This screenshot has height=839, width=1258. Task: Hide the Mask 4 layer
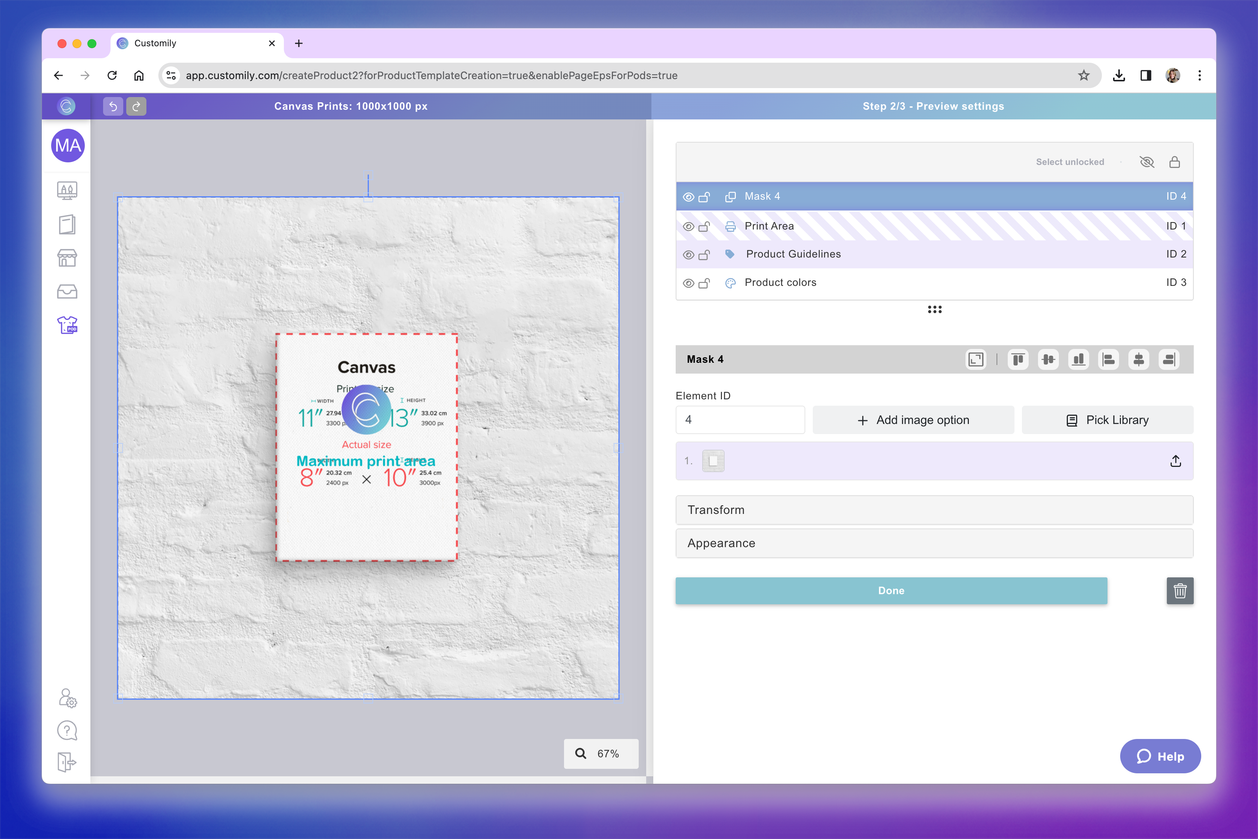pos(689,197)
